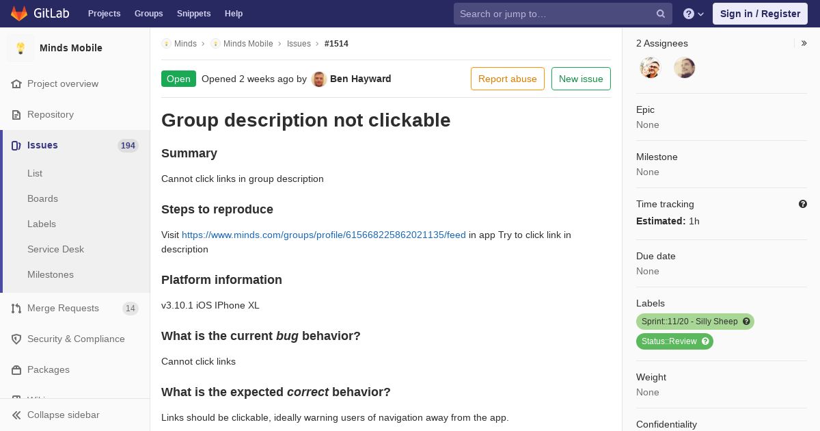The width and height of the screenshot is (820, 431).
Task: Focus the Search or jump to field
Action: [563, 14]
